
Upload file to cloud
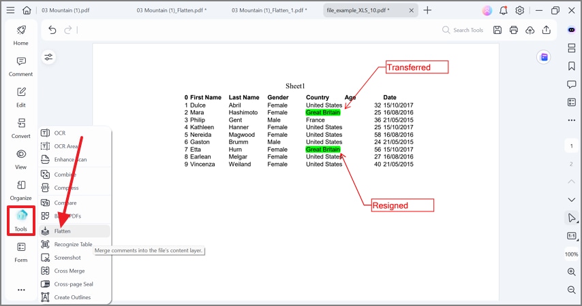[x=530, y=30]
